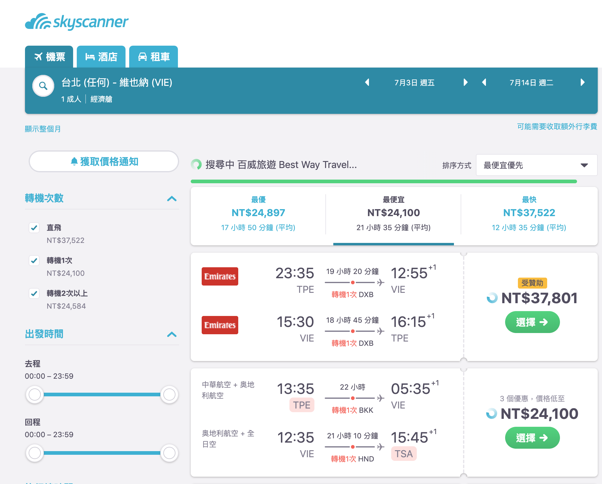The height and width of the screenshot is (484, 602).
Task: Uncheck the 轉機2次以上 checkbox
Action: 34,293
